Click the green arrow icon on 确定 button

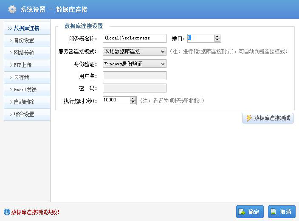(242, 212)
